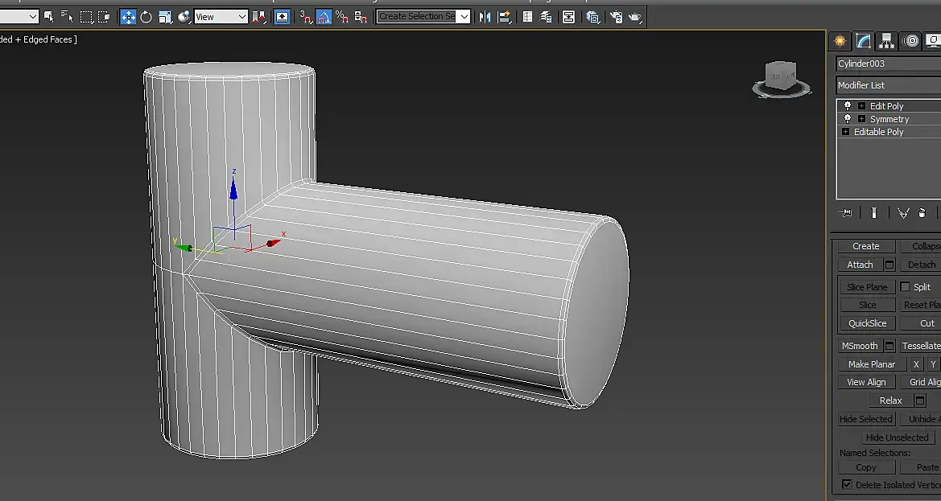Open the Hierarchy panel tab
Viewport: 941px width, 501px height.
point(887,41)
